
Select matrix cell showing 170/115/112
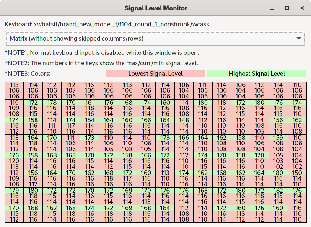(x=14, y=214)
